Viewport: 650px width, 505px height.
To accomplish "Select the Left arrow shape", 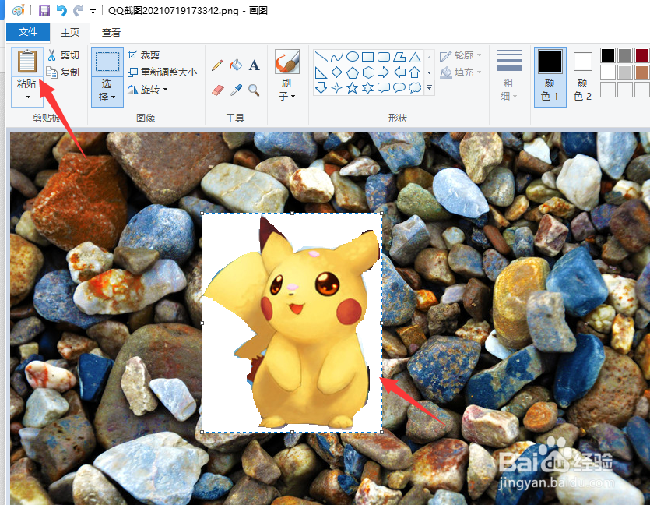I will [x=399, y=72].
